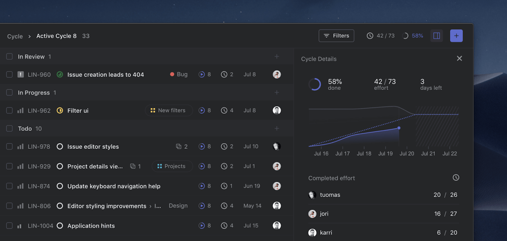This screenshot has width=507, height=241.
Task: Click the progress point on burnup chart
Action: click(399, 128)
